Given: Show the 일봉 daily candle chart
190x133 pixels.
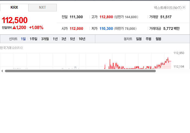Looking at the screenshot, I should click(x=139, y=39).
